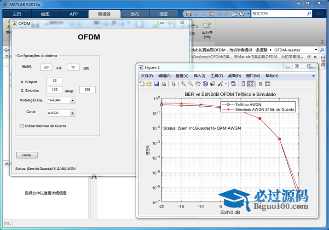Click Eb/N0 end field showing 15
Screen dimensions: 329x230
click(x=73, y=67)
